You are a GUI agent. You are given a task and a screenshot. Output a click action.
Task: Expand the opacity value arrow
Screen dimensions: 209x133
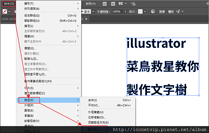125,12
